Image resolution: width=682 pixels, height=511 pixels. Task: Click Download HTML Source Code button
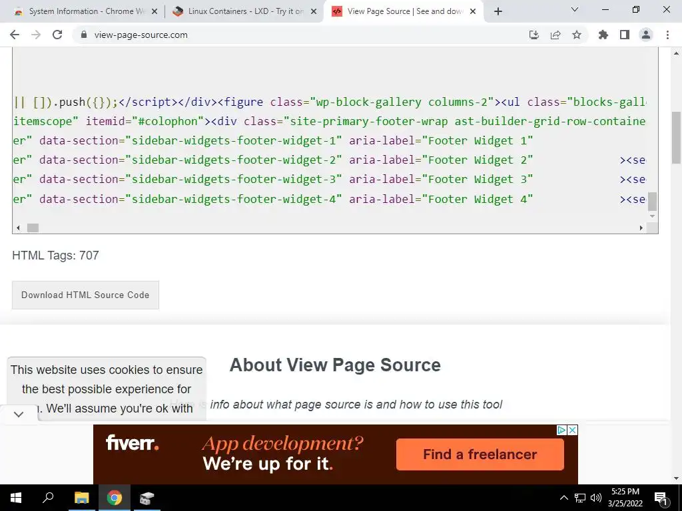tap(86, 295)
